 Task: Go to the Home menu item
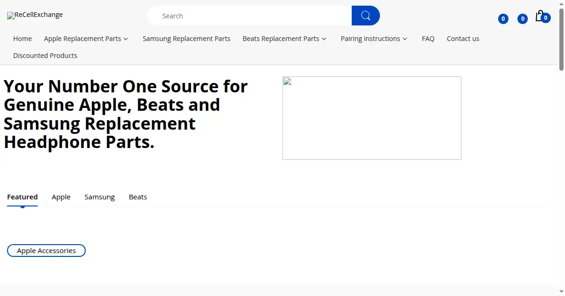[23, 39]
